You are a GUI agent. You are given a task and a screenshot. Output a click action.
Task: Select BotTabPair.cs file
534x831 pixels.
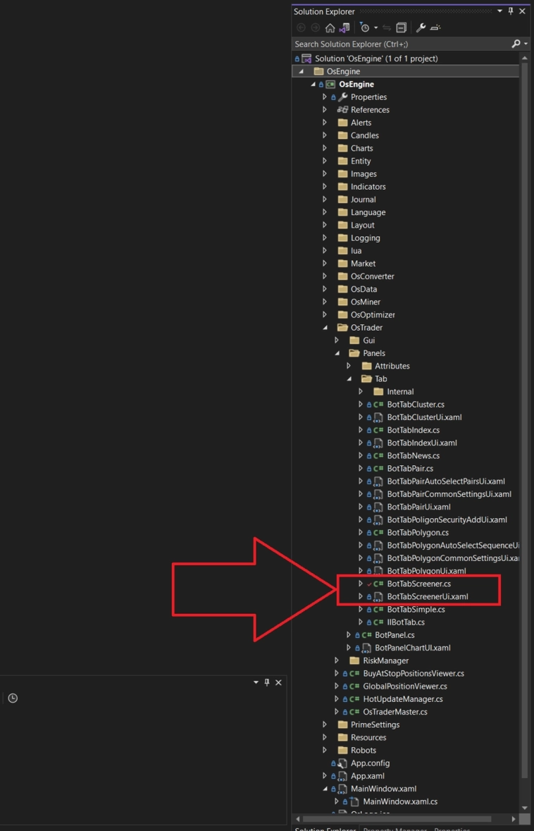click(410, 469)
